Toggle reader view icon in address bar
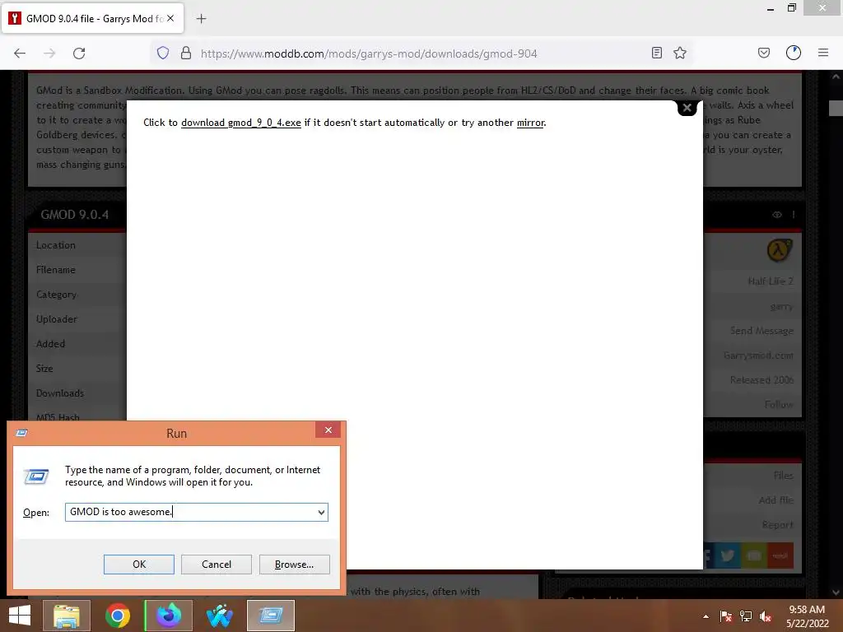 click(x=656, y=53)
